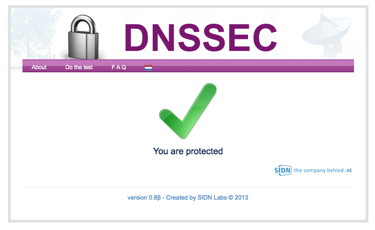This screenshot has height=230, width=375.
Task: Switch language via the Dutch flag icon
Action: 149,68
